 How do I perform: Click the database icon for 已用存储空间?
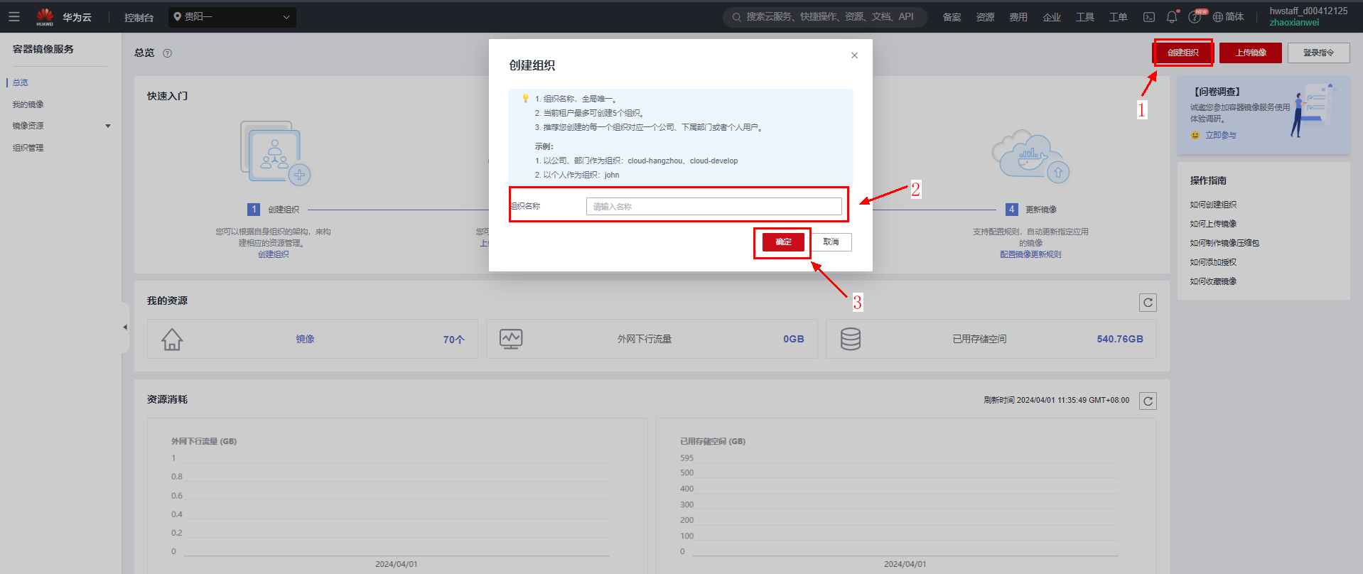851,340
